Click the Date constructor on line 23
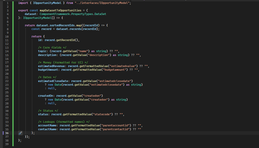 coord(58,85)
